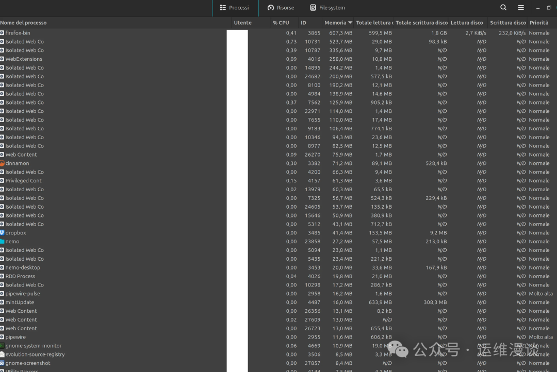Click memory value 607,3 MB
557x372 pixels.
coord(341,33)
